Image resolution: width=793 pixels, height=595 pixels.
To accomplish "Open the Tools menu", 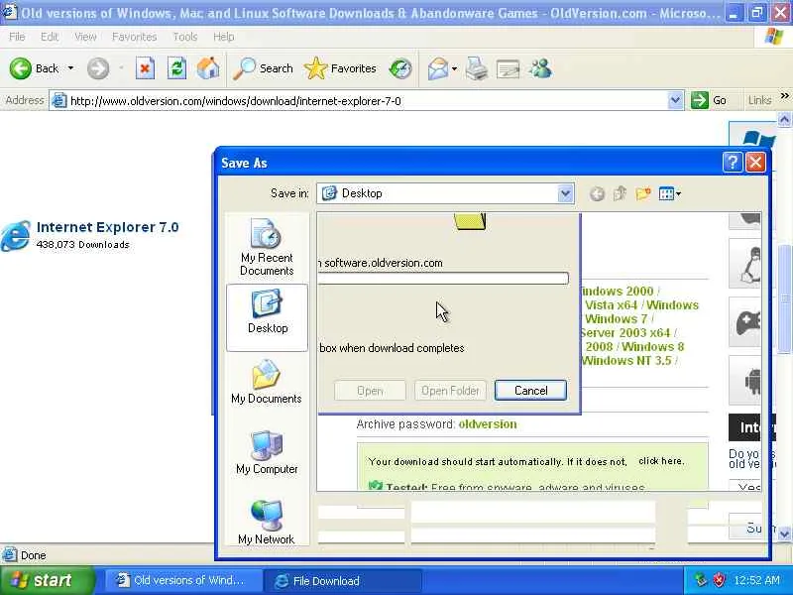I will [x=185, y=37].
